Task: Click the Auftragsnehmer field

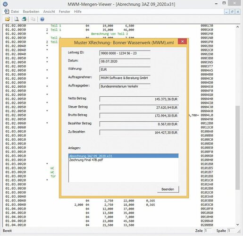Action: coord(125,78)
